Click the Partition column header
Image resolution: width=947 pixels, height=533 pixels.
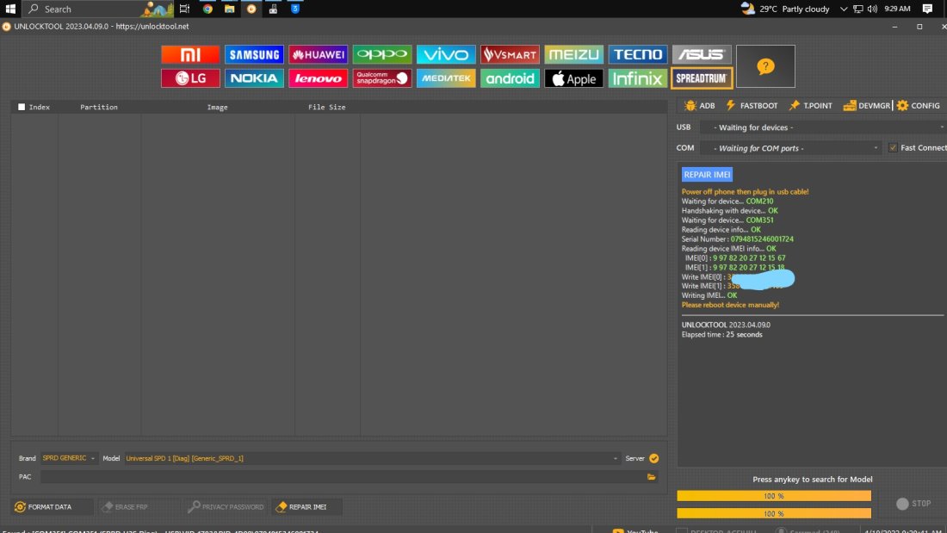coord(99,107)
